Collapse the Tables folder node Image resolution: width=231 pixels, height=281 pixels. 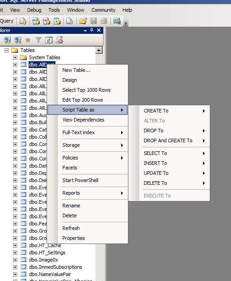click(6, 50)
